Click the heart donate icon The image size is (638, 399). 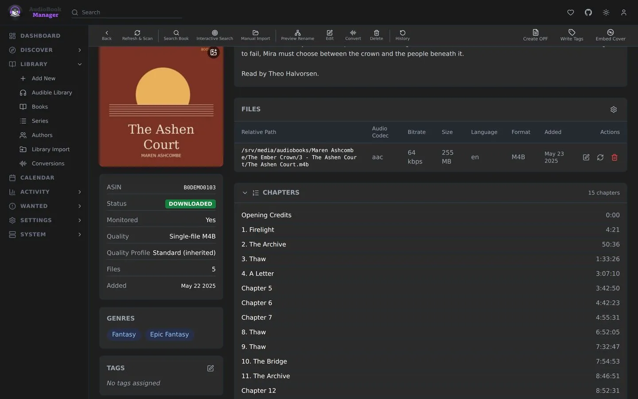(x=571, y=12)
